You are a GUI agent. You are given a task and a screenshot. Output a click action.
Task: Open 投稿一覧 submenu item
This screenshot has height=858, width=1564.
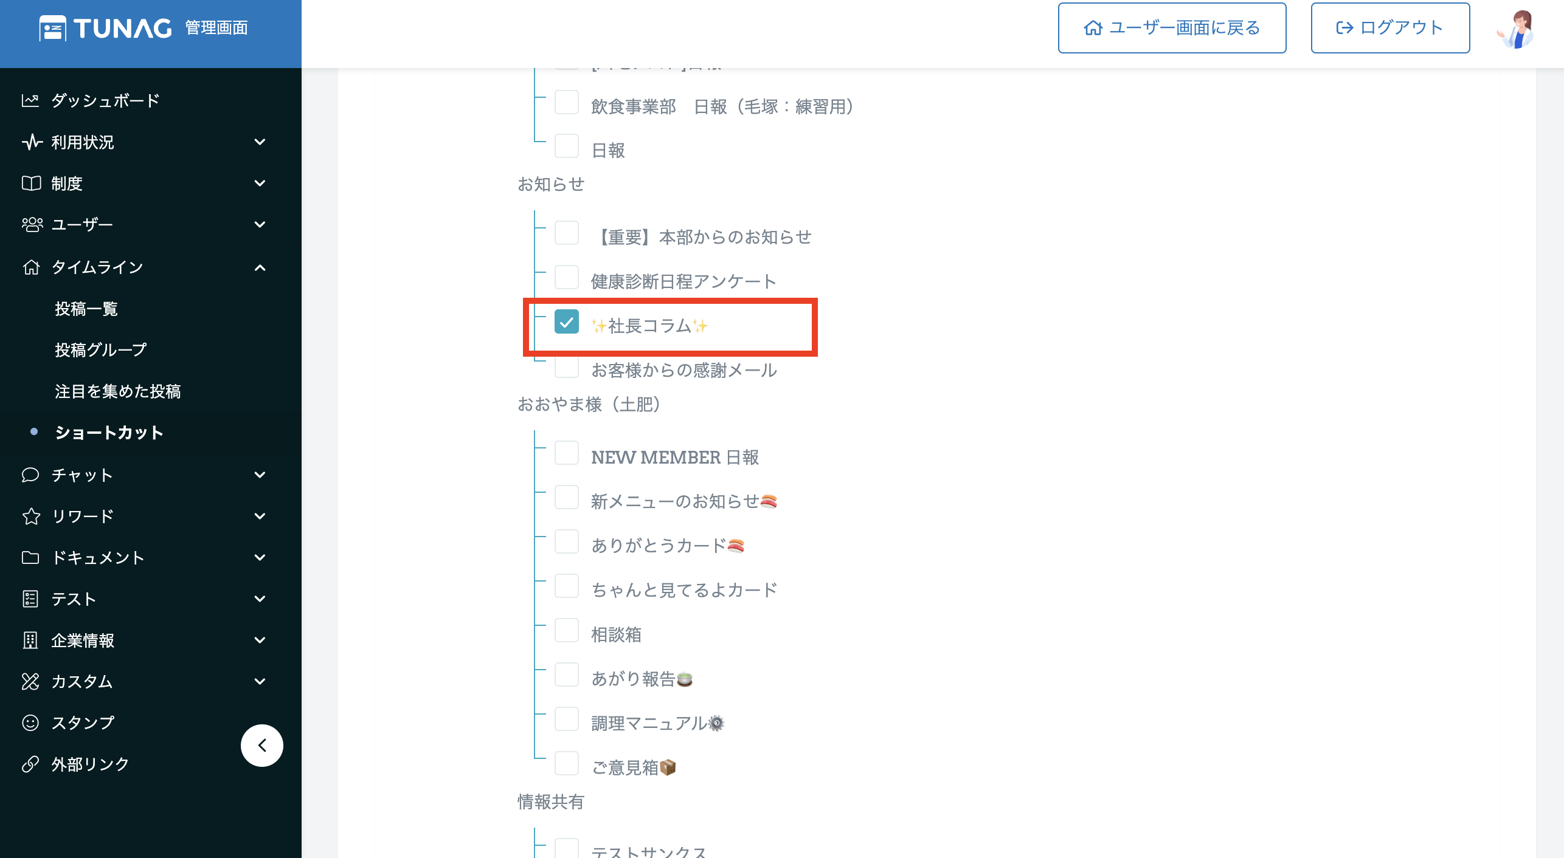pos(86,309)
